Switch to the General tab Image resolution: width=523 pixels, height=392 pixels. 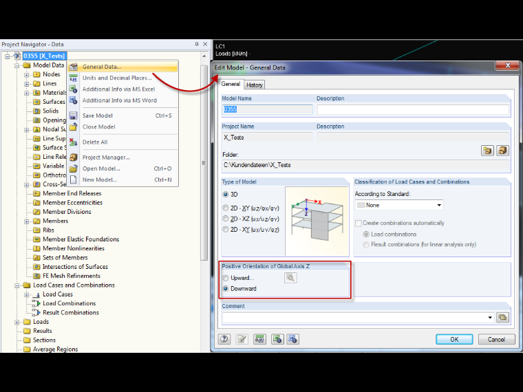click(231, 84)
